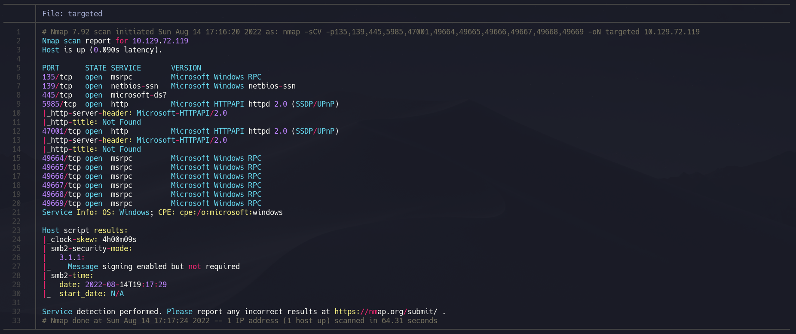
Task: Click the '# Nmap 7.92 scan initiated' comment line
Action: click(x=371, y=32)
